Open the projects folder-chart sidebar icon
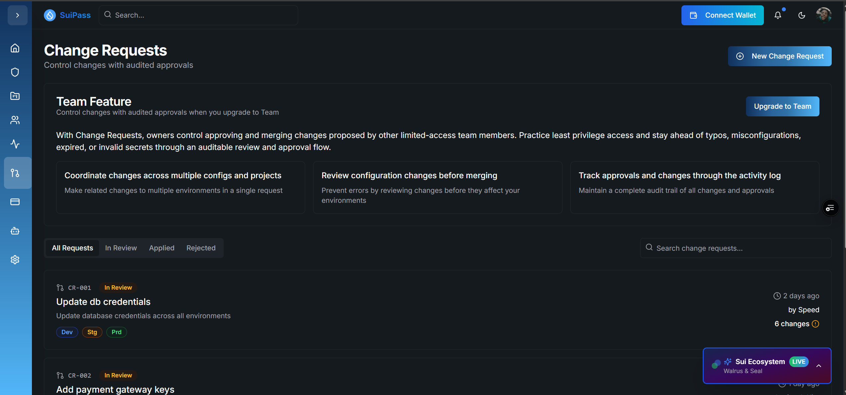The image size is (846, 395). (15, 96)
